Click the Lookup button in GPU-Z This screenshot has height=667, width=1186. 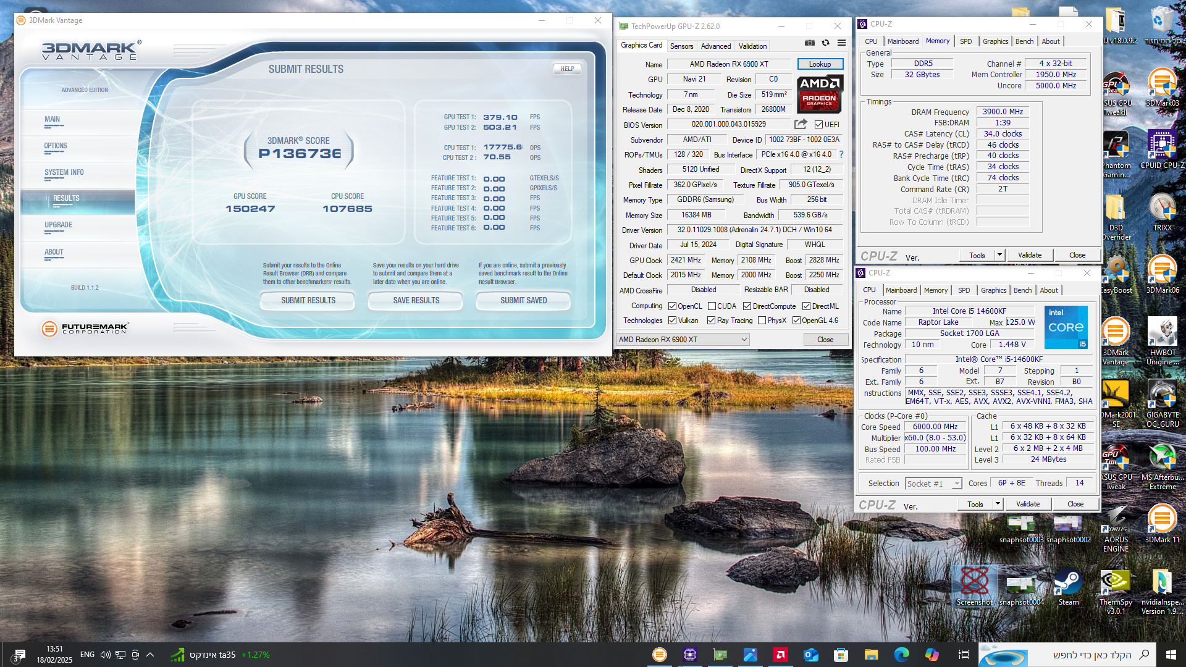pyautogui.click(x=820, y=64)
